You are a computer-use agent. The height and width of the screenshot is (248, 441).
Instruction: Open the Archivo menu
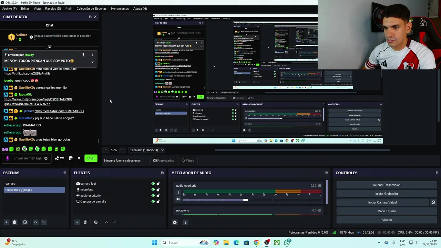(9, 9)
